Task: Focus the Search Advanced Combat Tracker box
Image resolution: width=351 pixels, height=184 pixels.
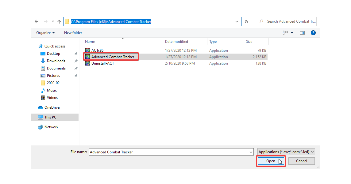Action: (286, 21)
